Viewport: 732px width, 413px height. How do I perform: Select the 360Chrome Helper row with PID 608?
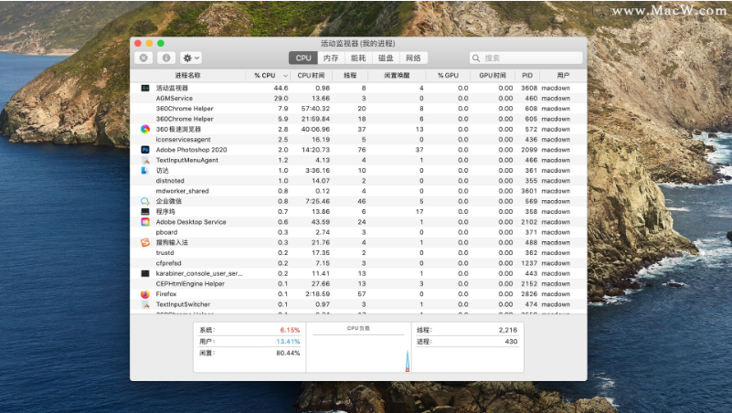coord(358,108)
